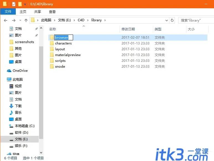
Task: Expand chevron after library in breadcrumb
Action: 105,20
